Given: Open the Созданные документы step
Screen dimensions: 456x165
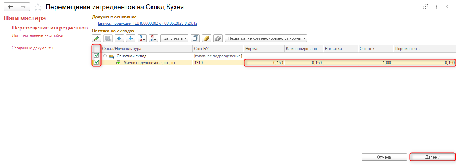Looking at the screenshot, I should click(33, 48).
